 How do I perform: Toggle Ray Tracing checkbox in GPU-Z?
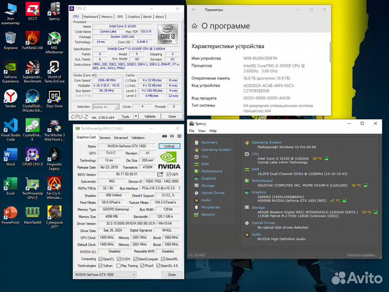tap(118, 266)
